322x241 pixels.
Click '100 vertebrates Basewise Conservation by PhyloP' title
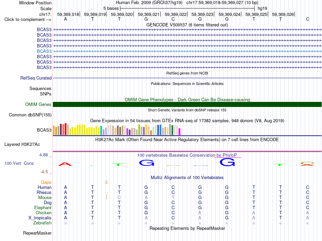(187, 155)
